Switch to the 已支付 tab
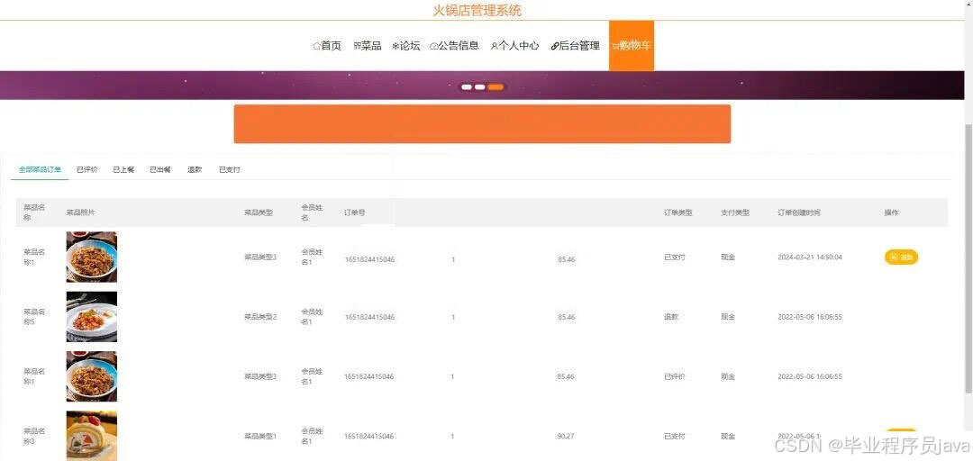The image size is (973, 461). click(x=229, y=169)
